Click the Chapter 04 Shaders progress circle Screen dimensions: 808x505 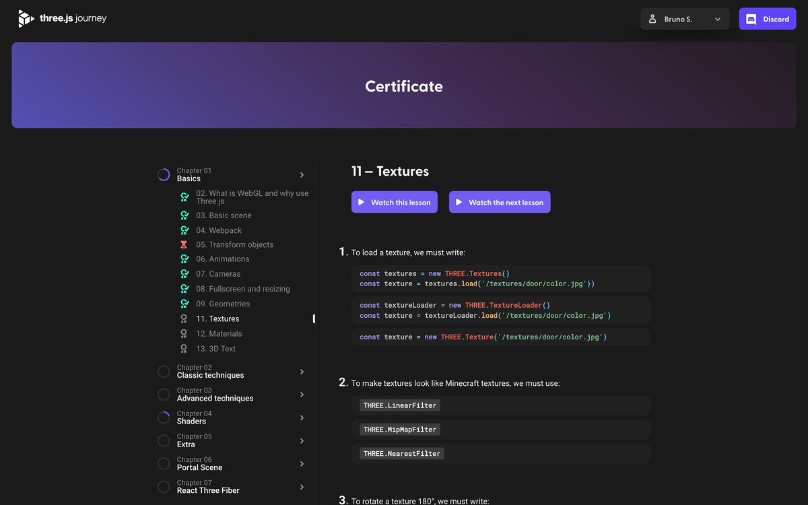coord(164,417)
